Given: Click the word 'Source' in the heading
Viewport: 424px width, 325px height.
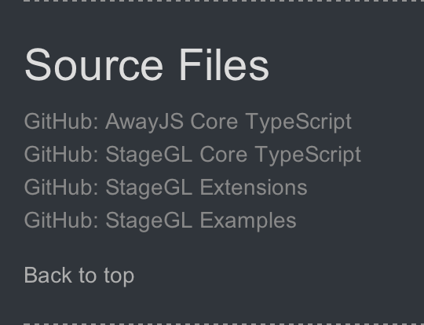Looking at the screenshot, I should point(94,64).
